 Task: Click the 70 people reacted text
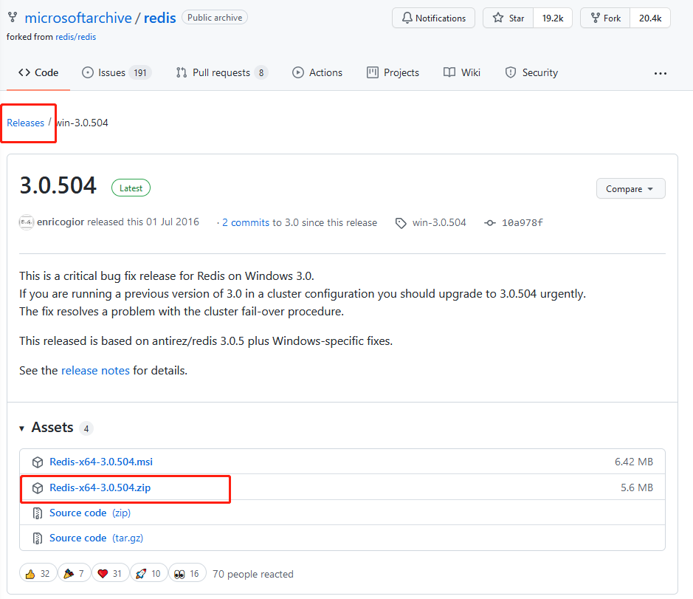[253, 574]
